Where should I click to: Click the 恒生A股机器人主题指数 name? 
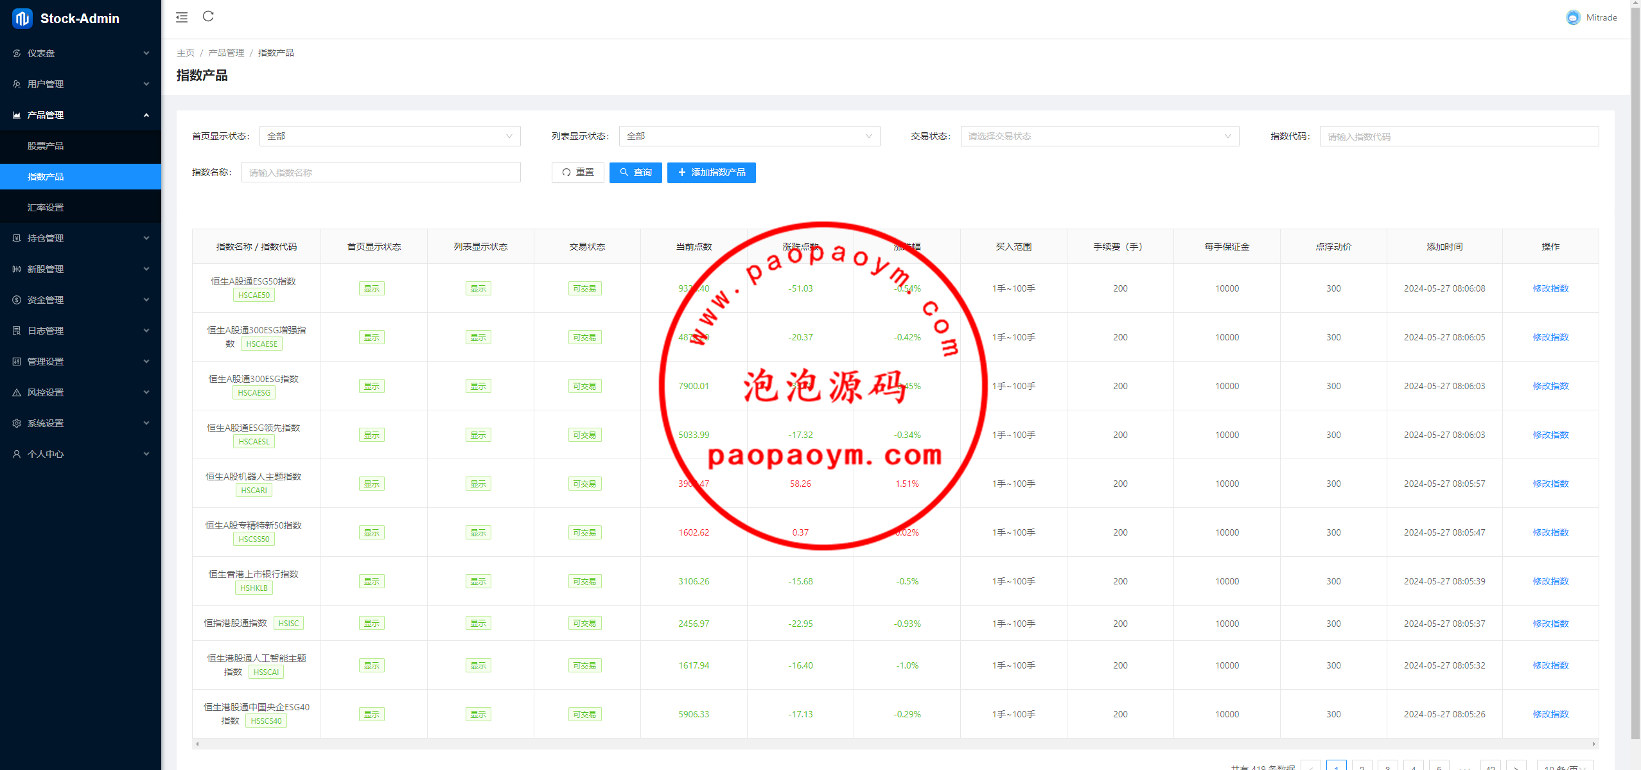tap(254, 477)
